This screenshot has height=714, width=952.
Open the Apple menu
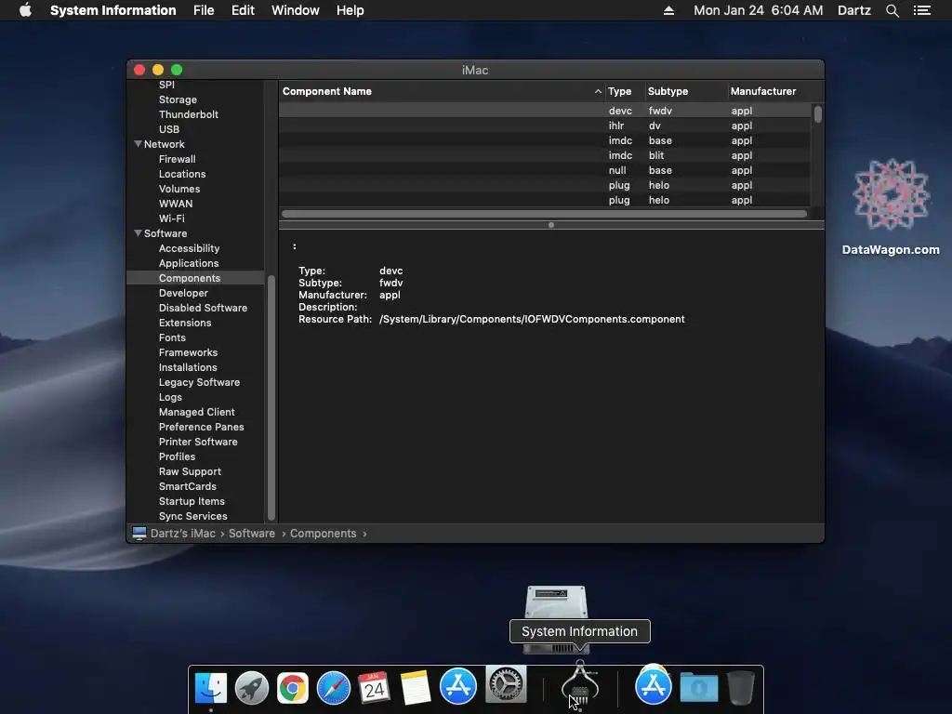(25, 10)
